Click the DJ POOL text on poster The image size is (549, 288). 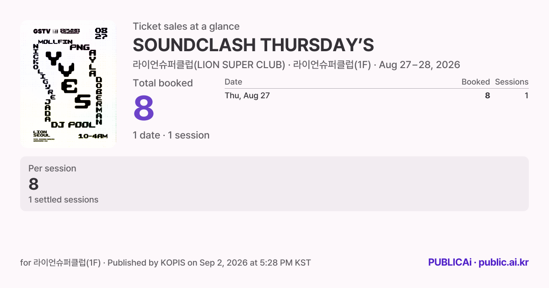(x=73, y=124)
